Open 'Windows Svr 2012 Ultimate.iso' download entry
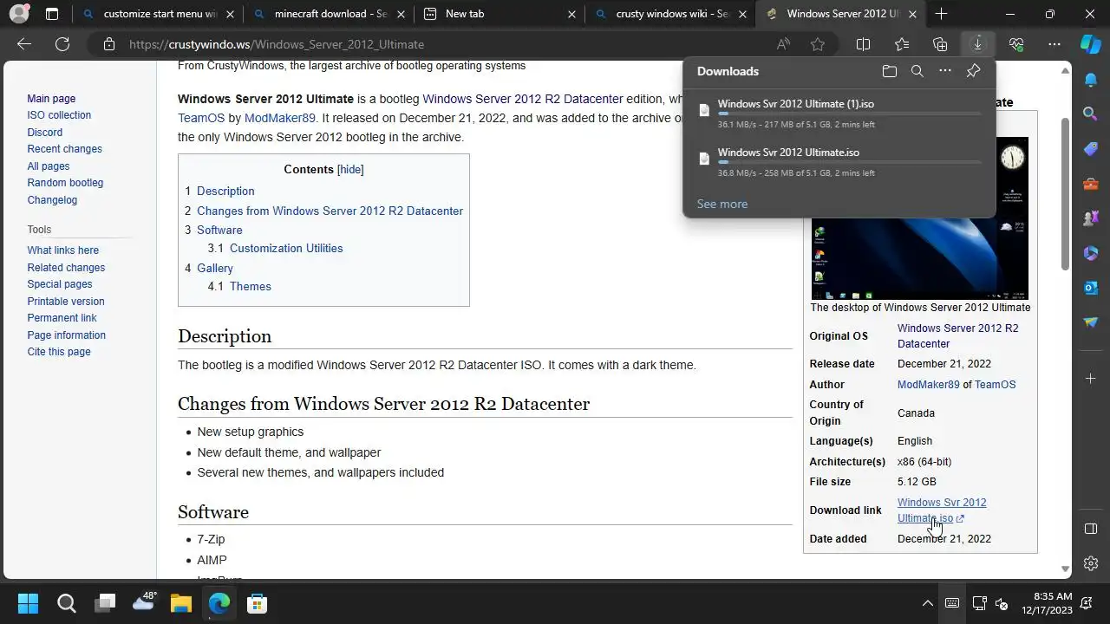This screenshot has width=1110, height=624. [788, 153]
